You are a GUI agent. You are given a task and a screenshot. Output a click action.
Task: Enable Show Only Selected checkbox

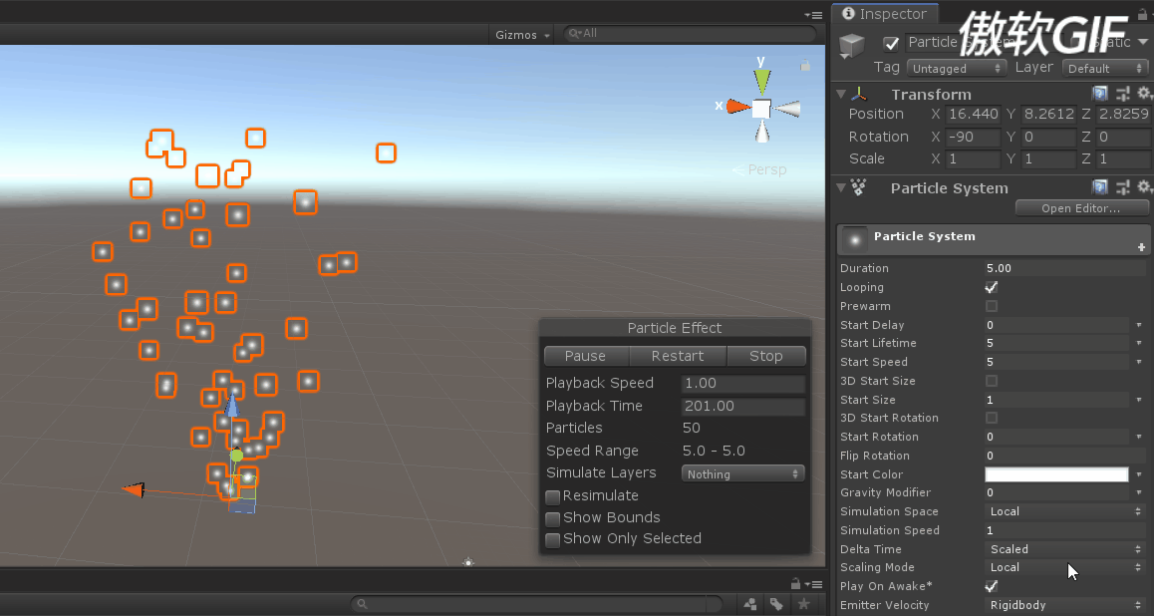[x=553, y=539]
